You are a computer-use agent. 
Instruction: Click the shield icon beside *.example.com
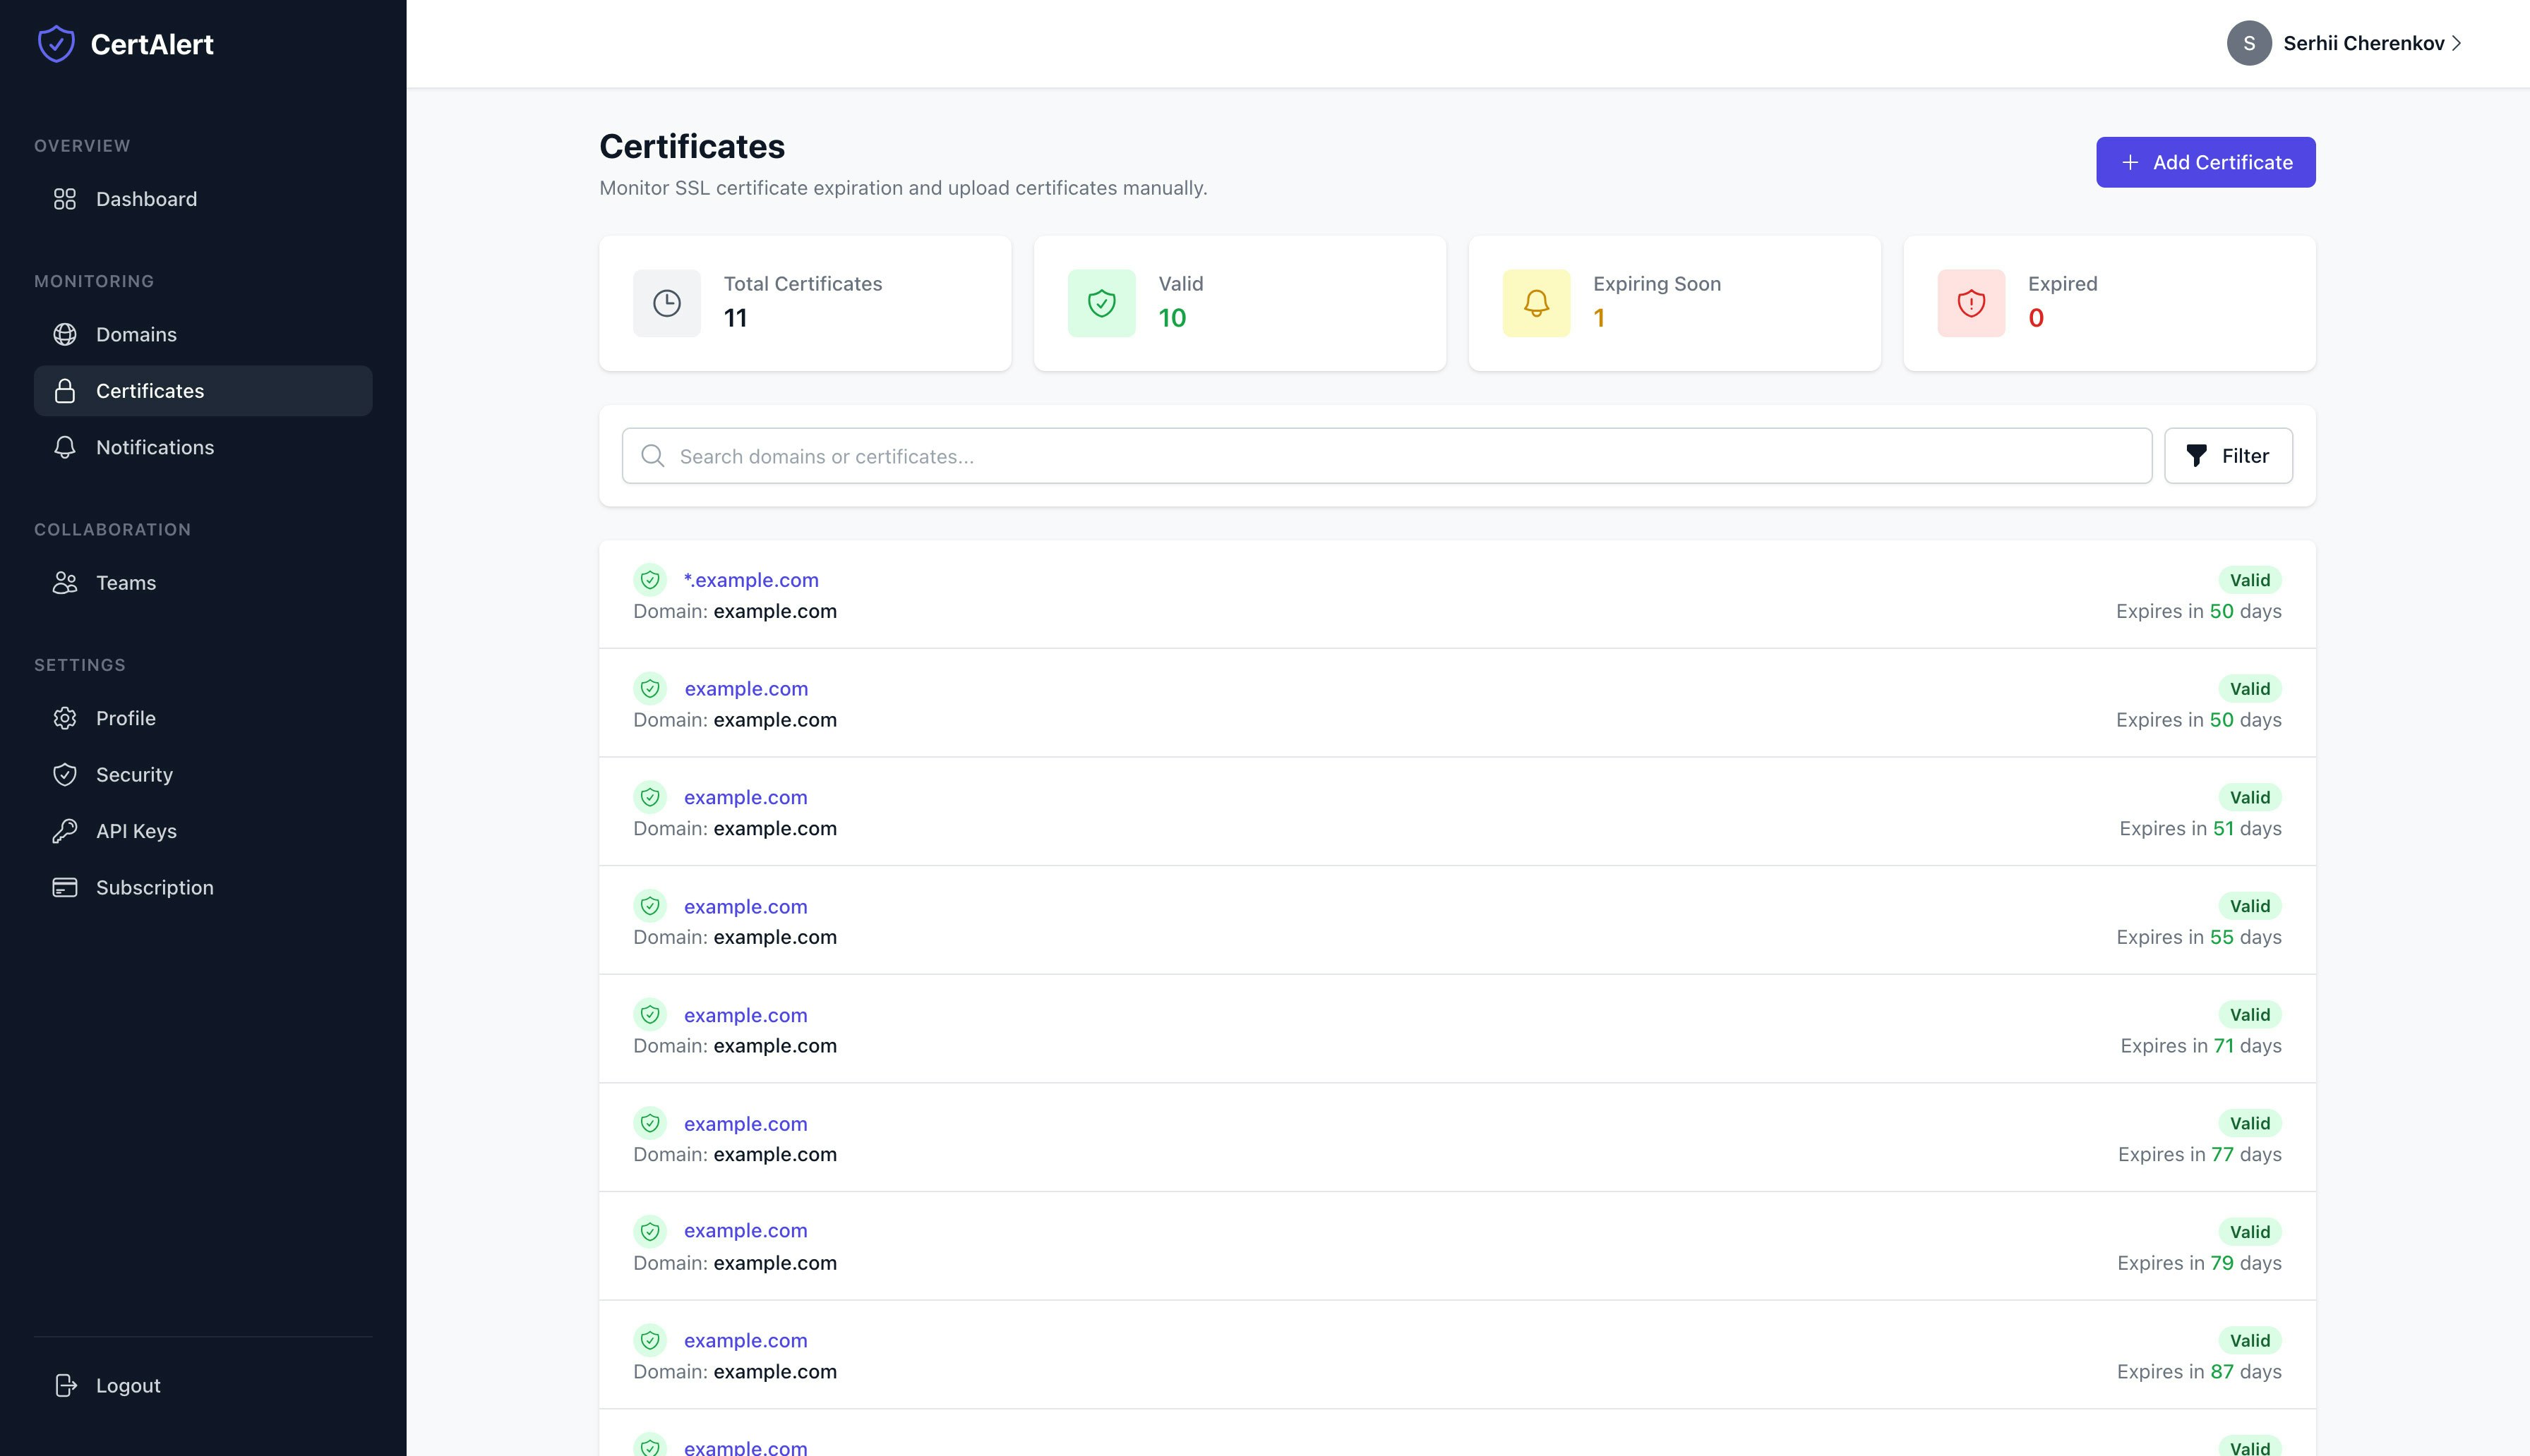tap(650, 580)
